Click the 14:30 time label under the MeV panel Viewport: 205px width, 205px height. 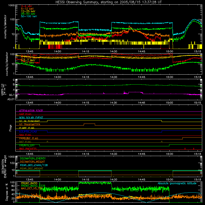click(x=114, y=77)
